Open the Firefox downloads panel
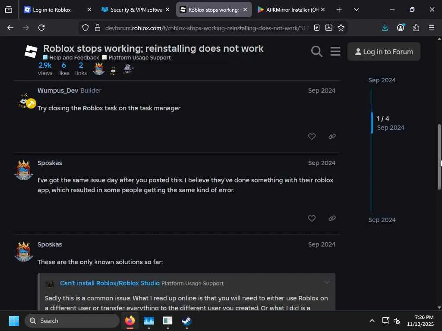The image size is (442, 331). coord(385,28)
